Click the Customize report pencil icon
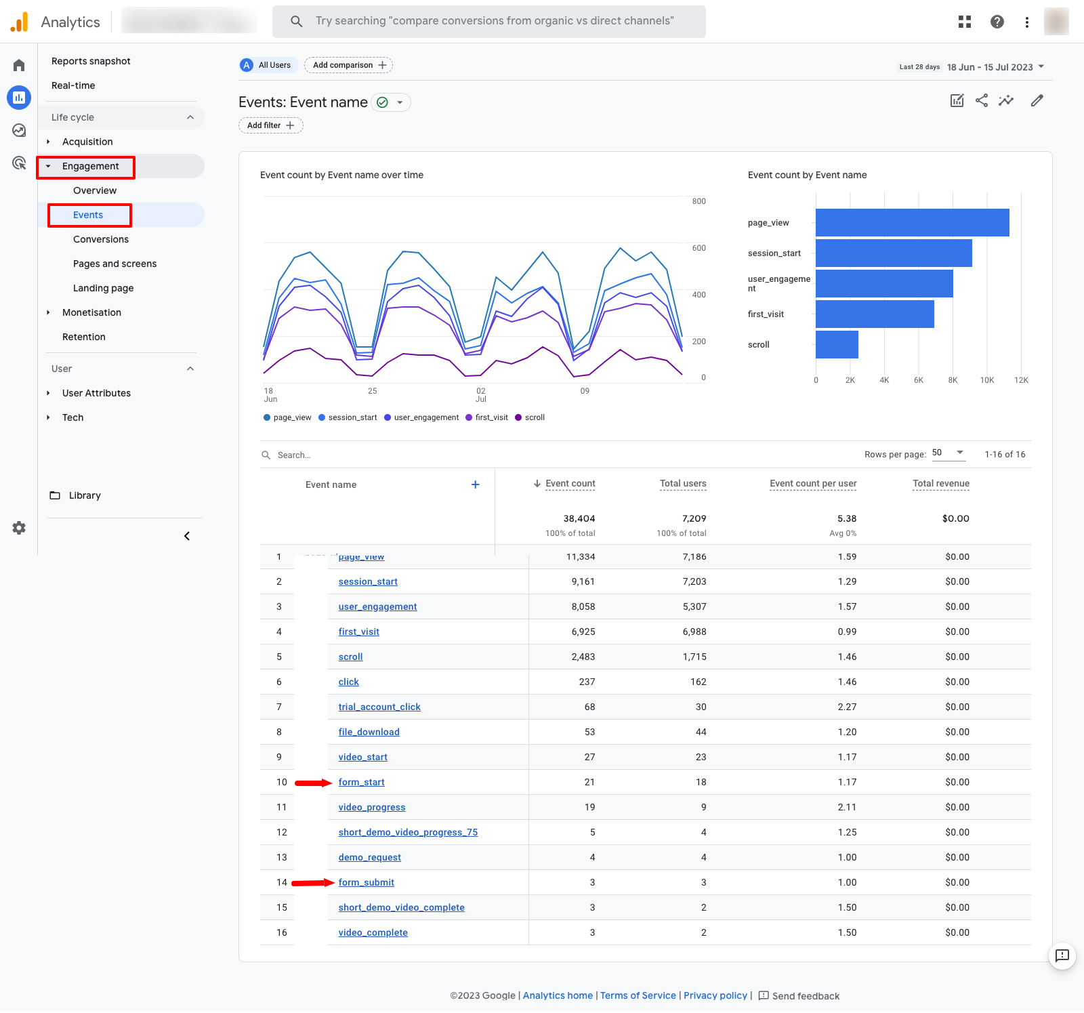1084x1013 pixels. 1037,101
